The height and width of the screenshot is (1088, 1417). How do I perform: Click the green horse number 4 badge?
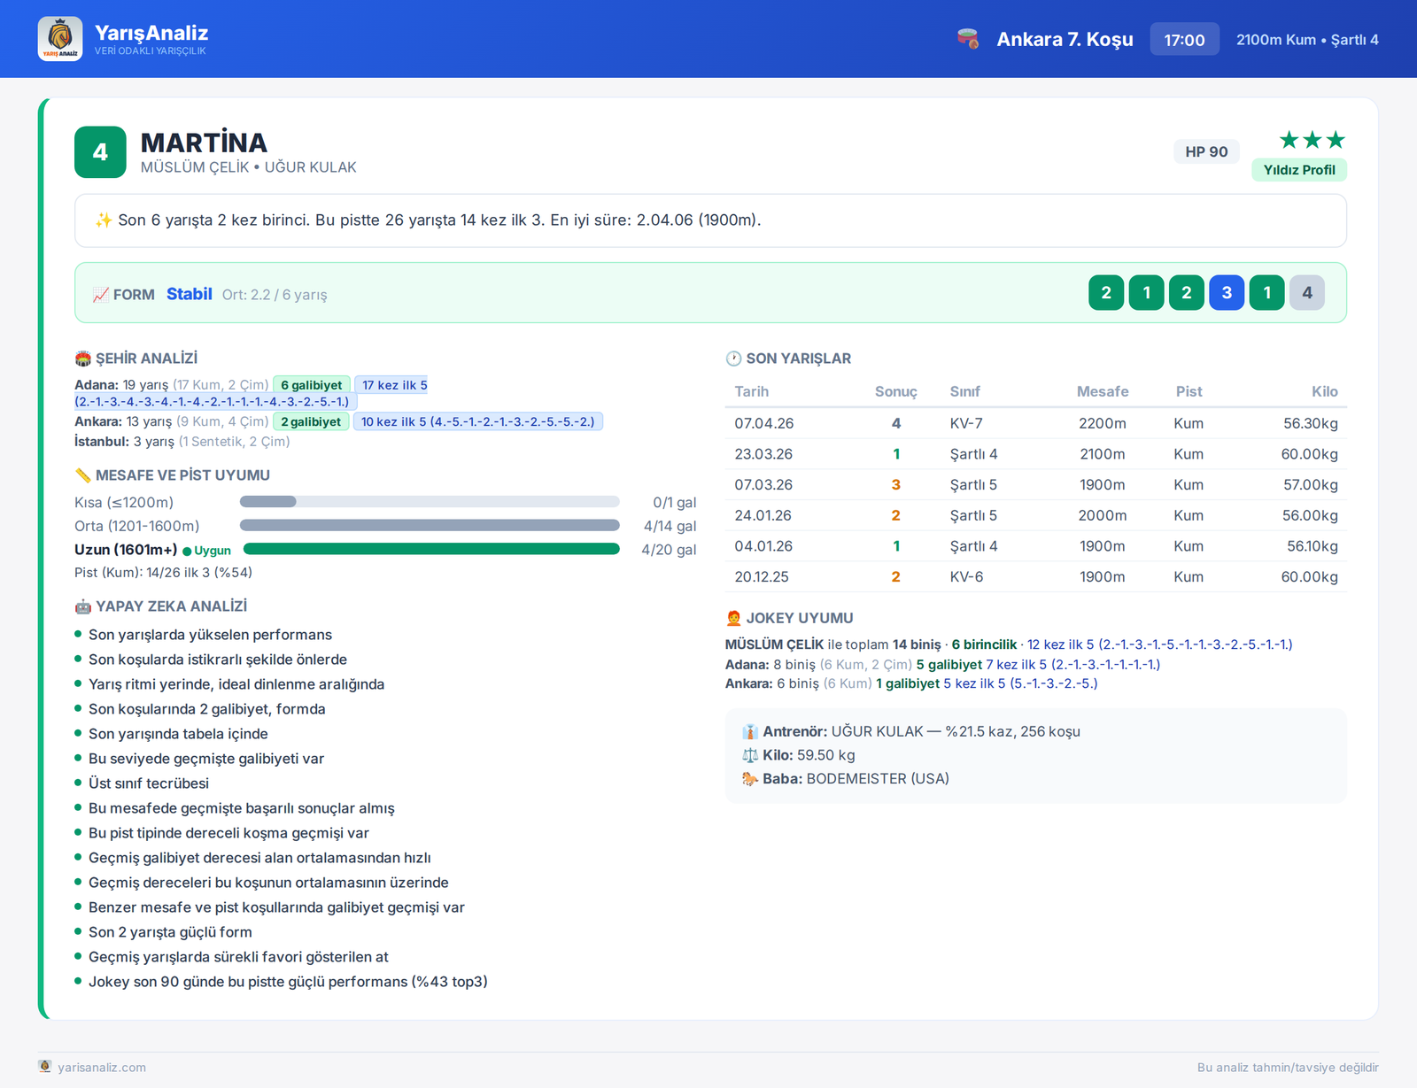[100, 152]
